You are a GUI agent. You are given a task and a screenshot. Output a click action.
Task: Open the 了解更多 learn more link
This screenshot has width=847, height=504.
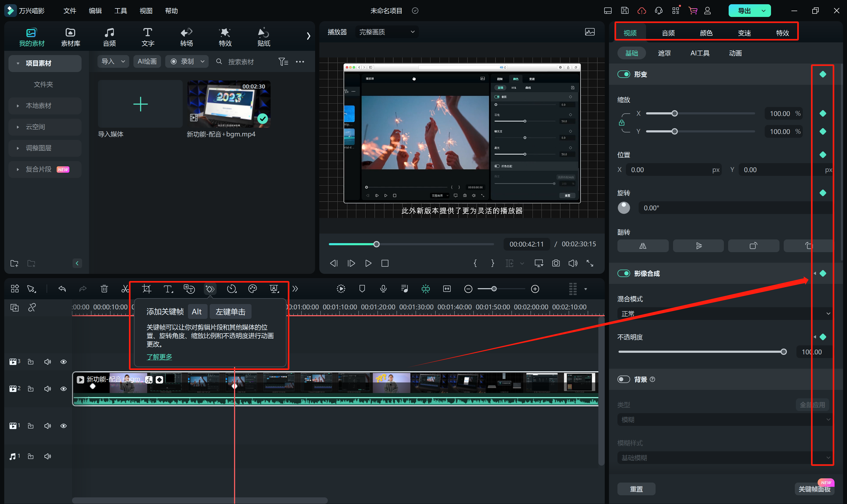[x=159, y=357]
